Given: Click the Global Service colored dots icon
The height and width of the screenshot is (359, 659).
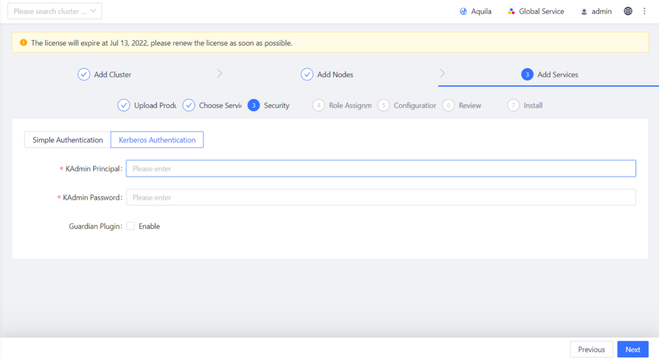Looking at the screenshot, I should tap(511, 11).
